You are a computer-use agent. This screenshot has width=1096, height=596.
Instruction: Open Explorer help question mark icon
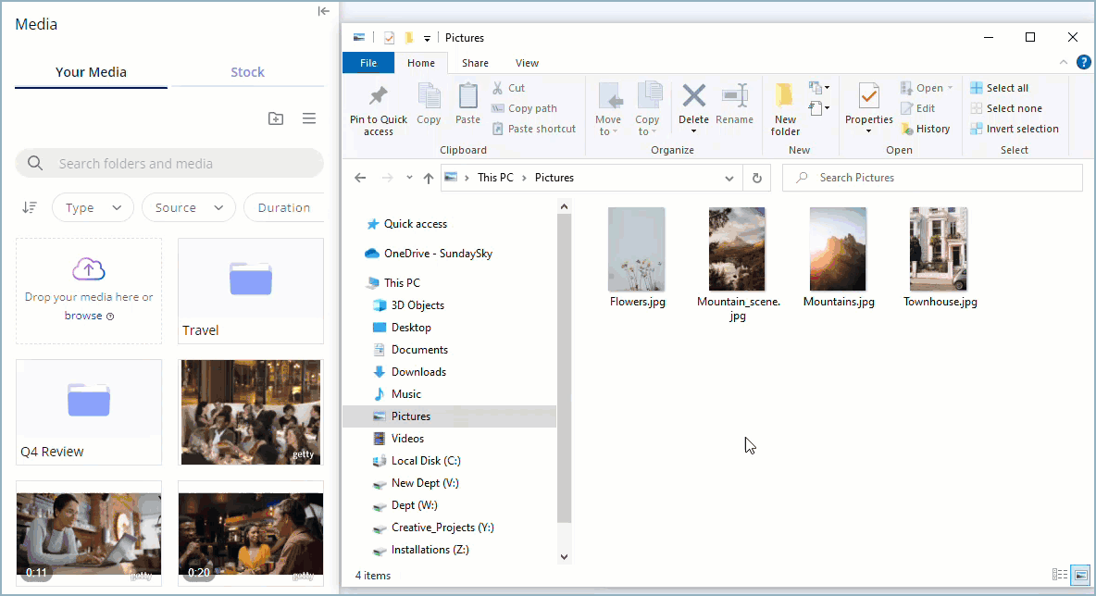point(1083,62)
